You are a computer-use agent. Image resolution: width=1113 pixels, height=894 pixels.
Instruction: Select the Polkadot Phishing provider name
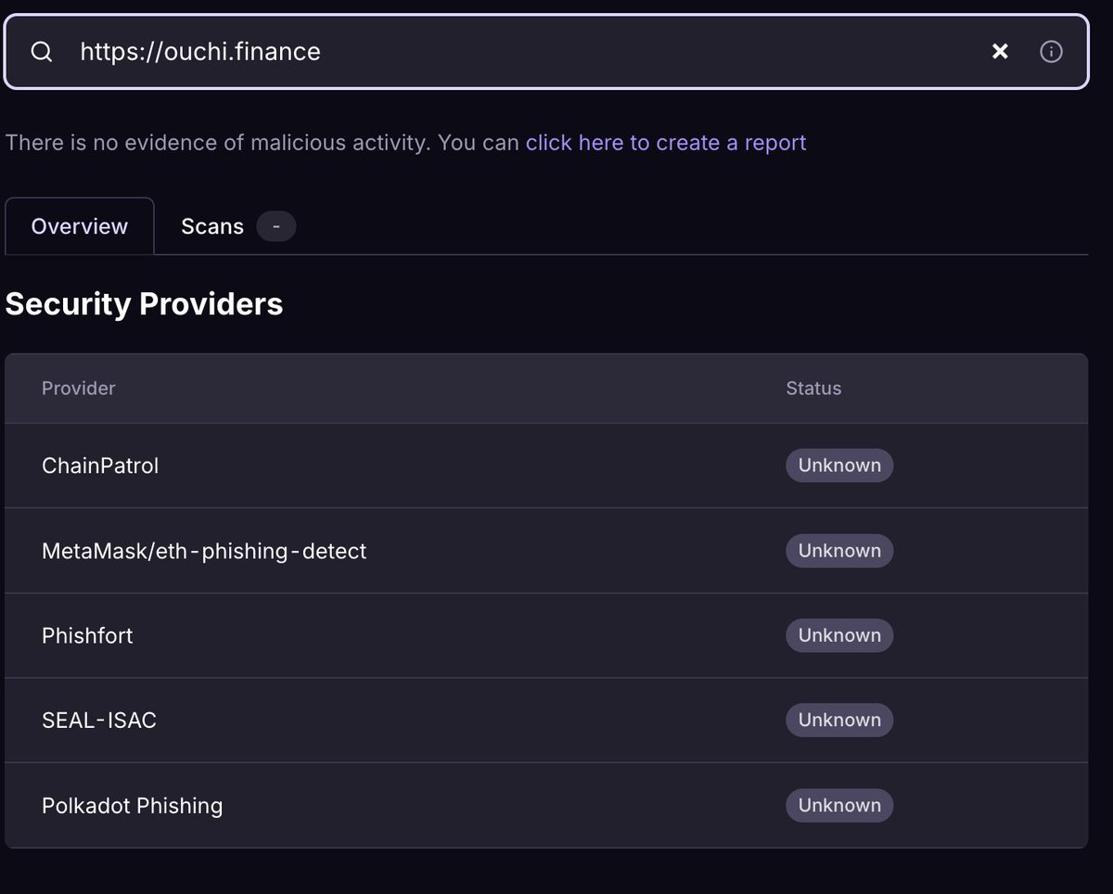pos(133,806)
